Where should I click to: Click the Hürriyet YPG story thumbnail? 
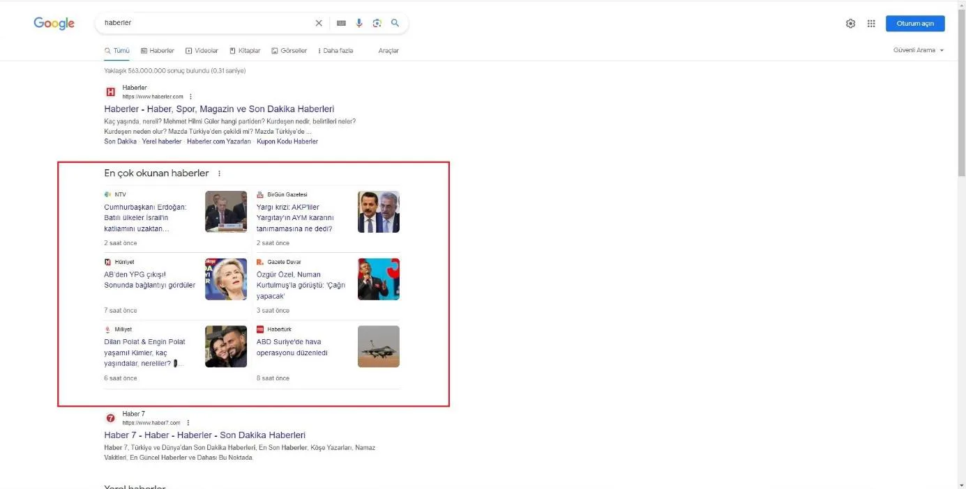(x=226, y=279)
